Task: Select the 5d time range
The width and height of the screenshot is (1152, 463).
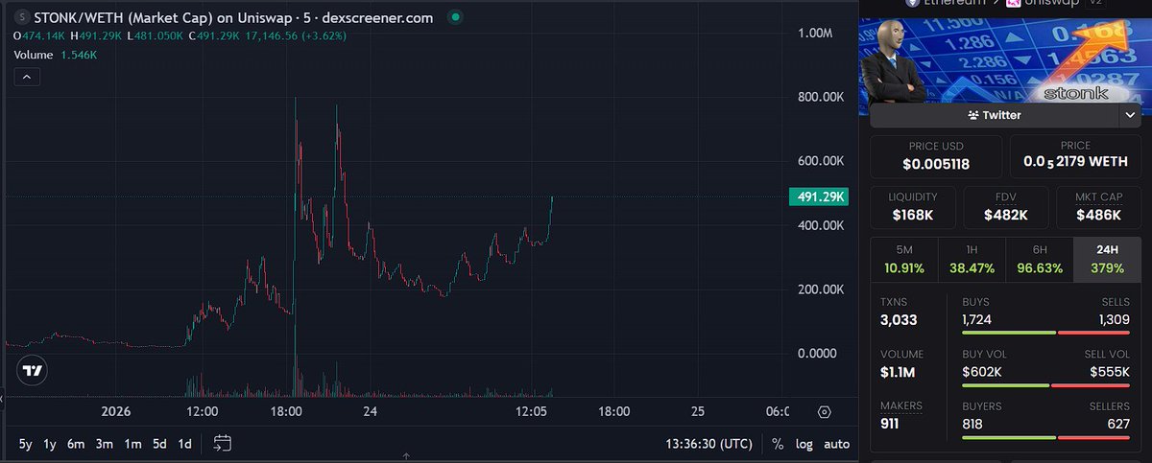Action: click(x=159, y=444)
